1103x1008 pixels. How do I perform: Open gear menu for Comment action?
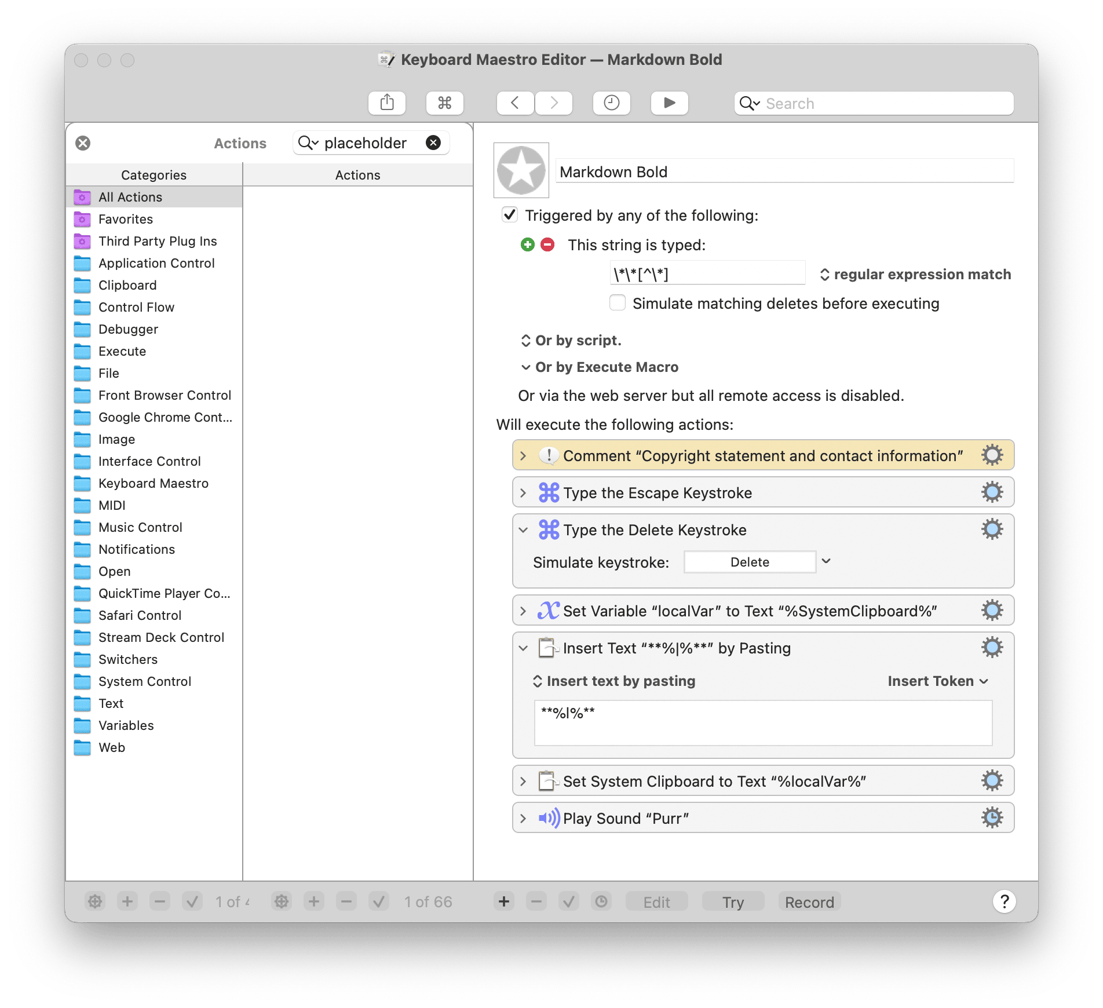[x=992, y=455]
